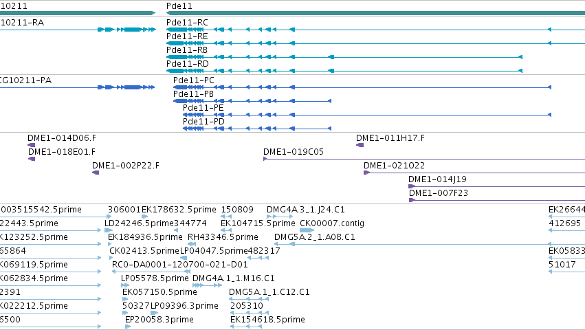Image resolution: width=585 pixels, height=330 pixels.
Task: Click the purple DME1-011H17.F feature glyph
Action: (x=360, y=145)
